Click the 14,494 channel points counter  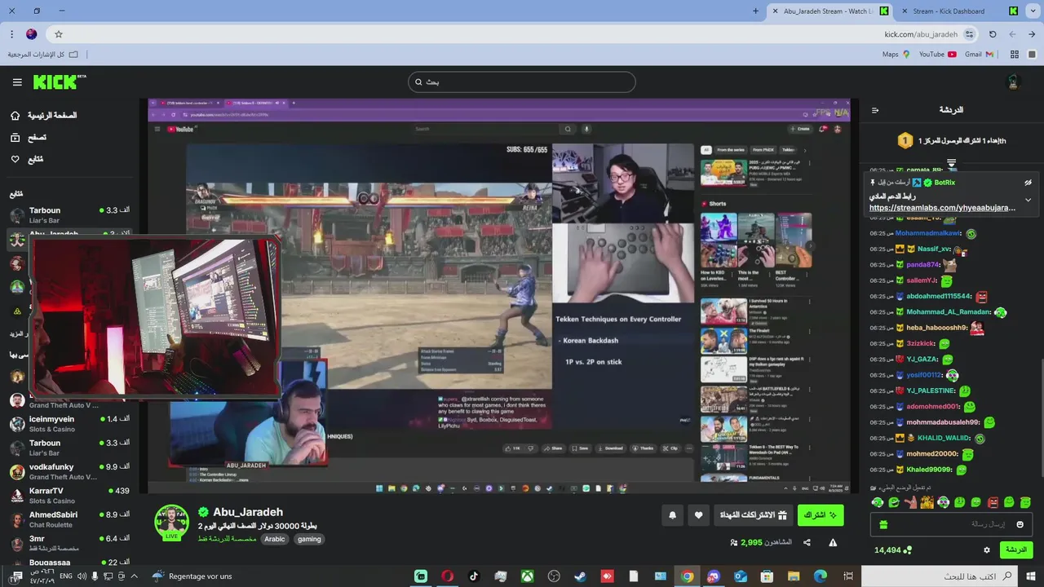[x=892, y=550]
